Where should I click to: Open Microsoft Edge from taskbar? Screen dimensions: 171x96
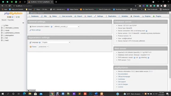(x=24, y=94)
